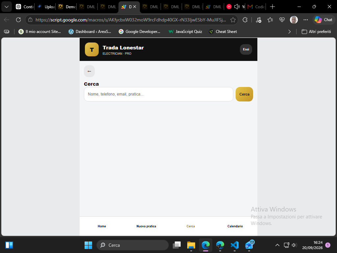Open the browser settings ellipsis menu
The image size is (337, 253).
coord(306,20)
